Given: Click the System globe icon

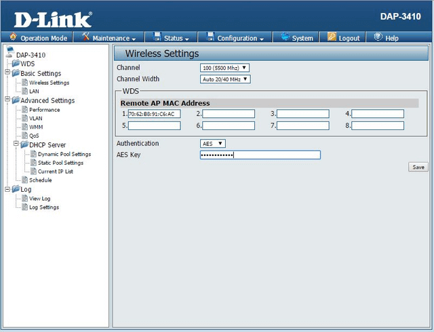Looking at the screenshot, I should [285, 38].
